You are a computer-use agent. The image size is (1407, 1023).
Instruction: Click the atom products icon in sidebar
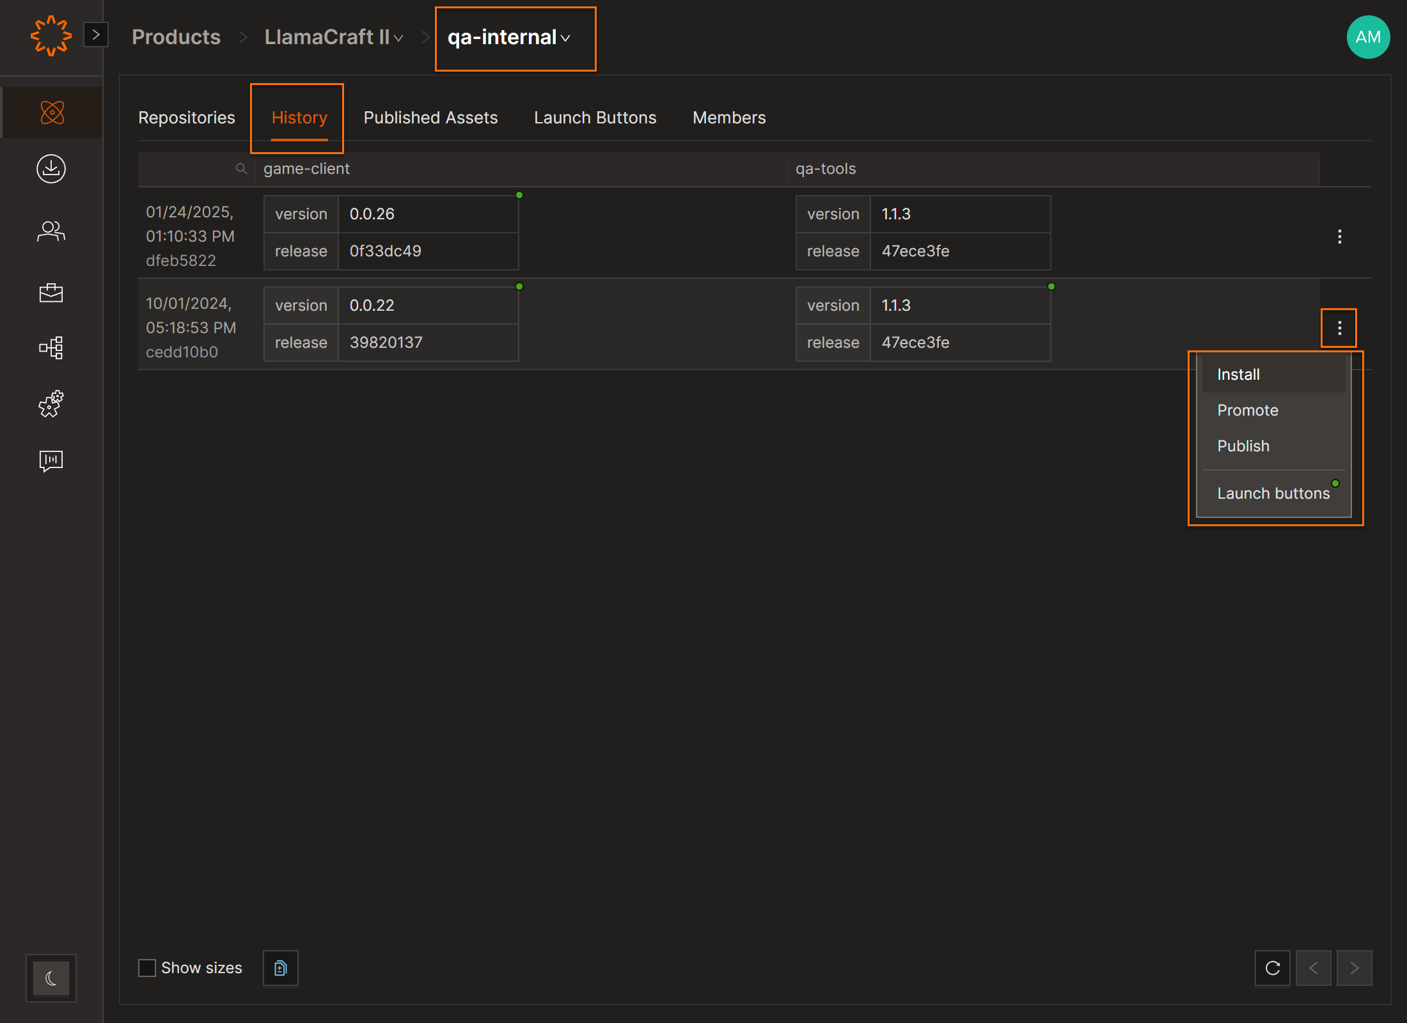pyautogui.click(x=52, y=113)
